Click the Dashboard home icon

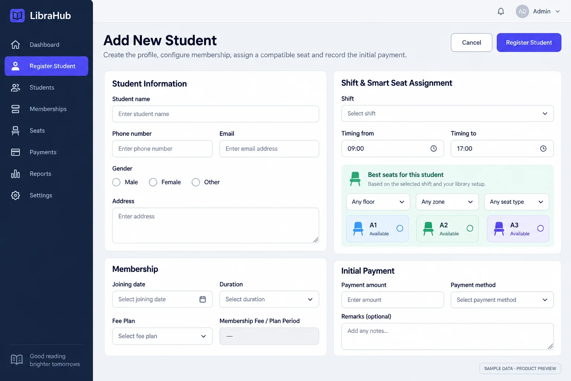pos(15,45)
